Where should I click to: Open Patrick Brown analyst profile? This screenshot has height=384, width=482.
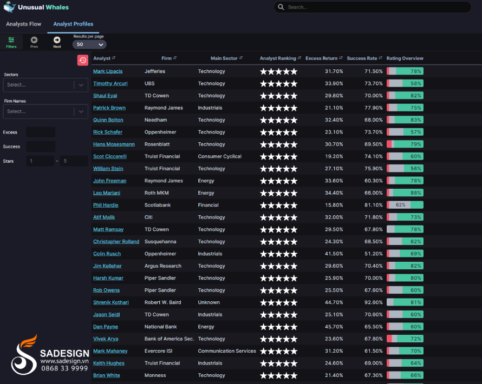[109, 108]
